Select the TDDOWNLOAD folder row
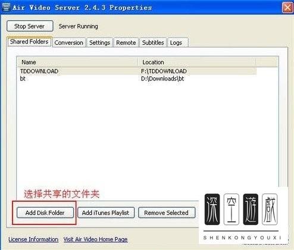The height and width of the screenshot is (250, 294). (x=137, y=71)
